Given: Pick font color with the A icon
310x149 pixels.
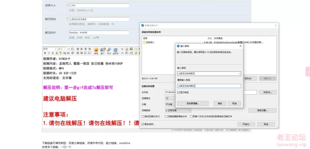Looking at the screenshot, I should tap(57, 53).
